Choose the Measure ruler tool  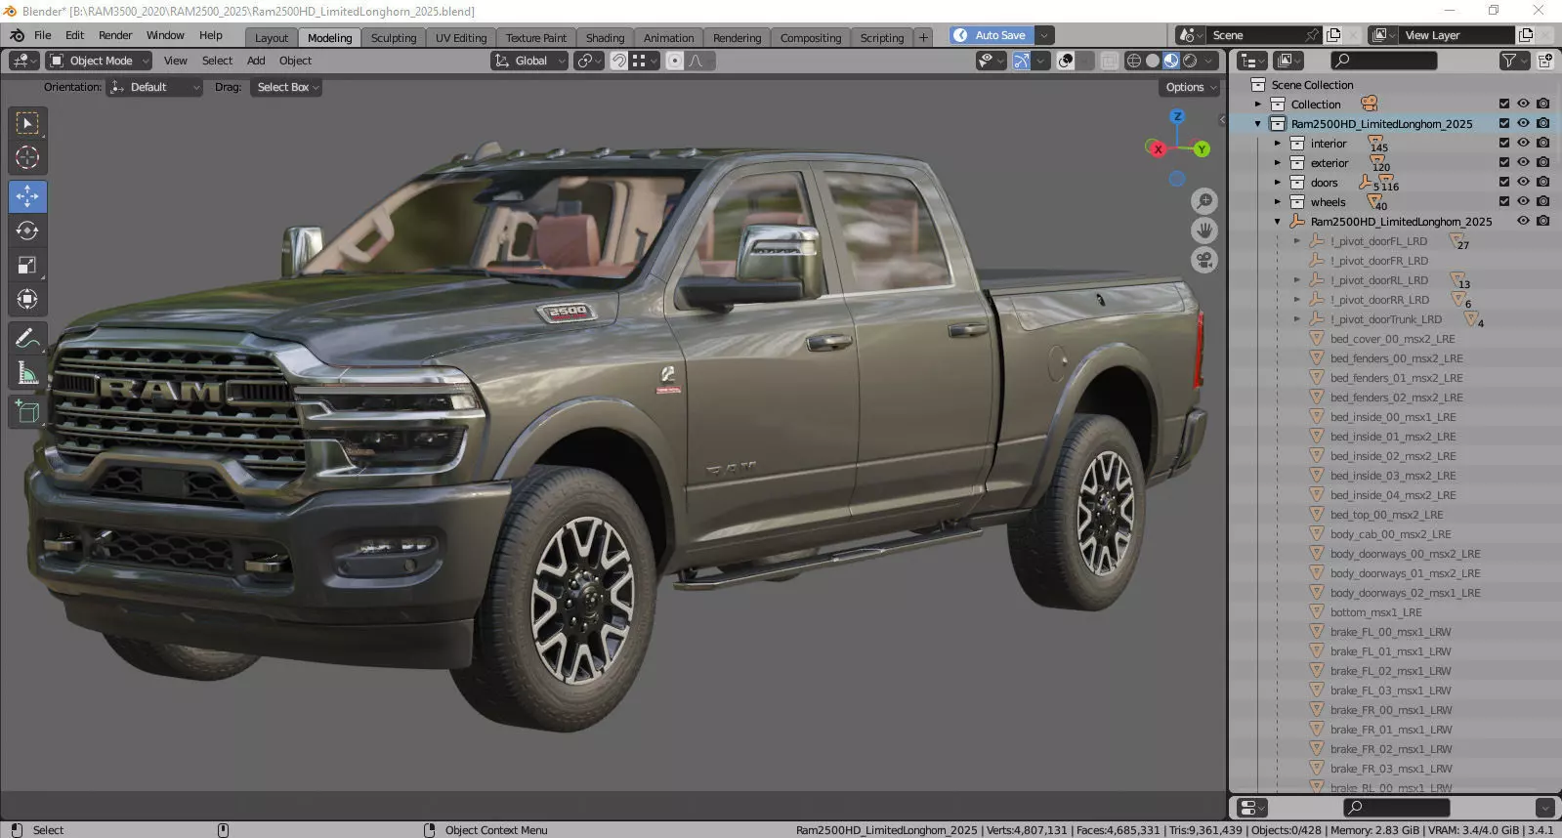click(27, 373)
